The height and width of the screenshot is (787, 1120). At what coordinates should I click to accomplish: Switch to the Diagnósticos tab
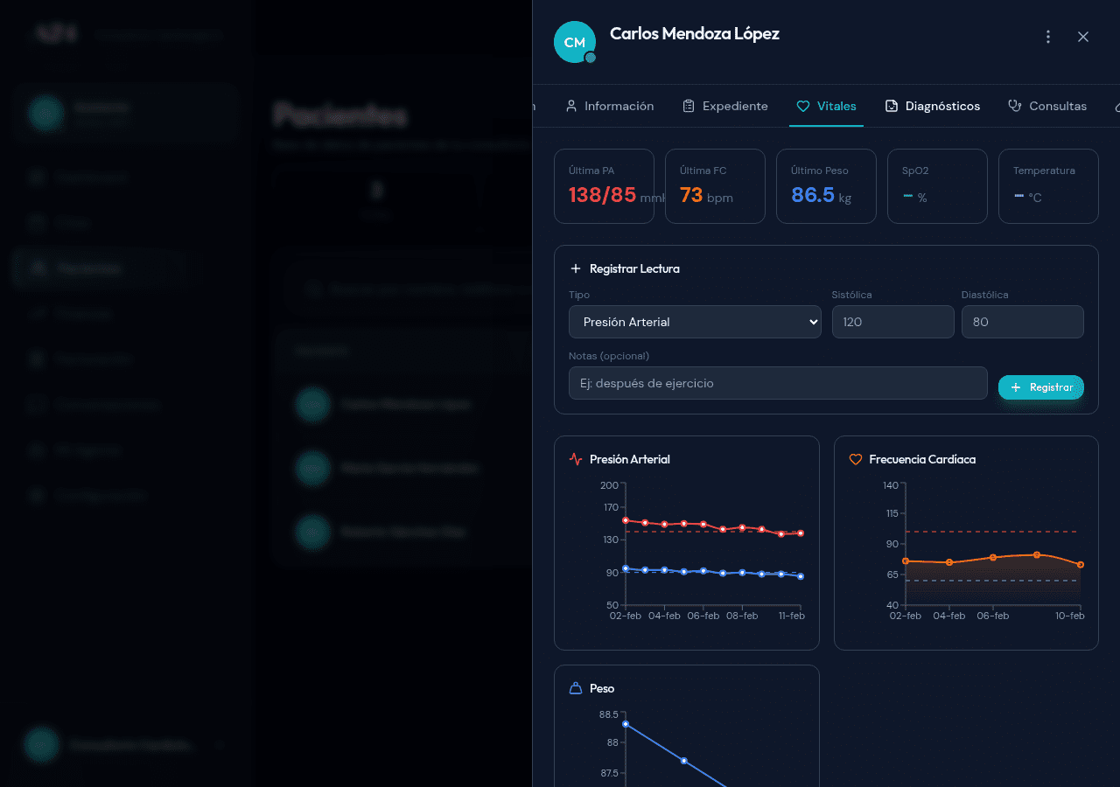coord(941,106)
